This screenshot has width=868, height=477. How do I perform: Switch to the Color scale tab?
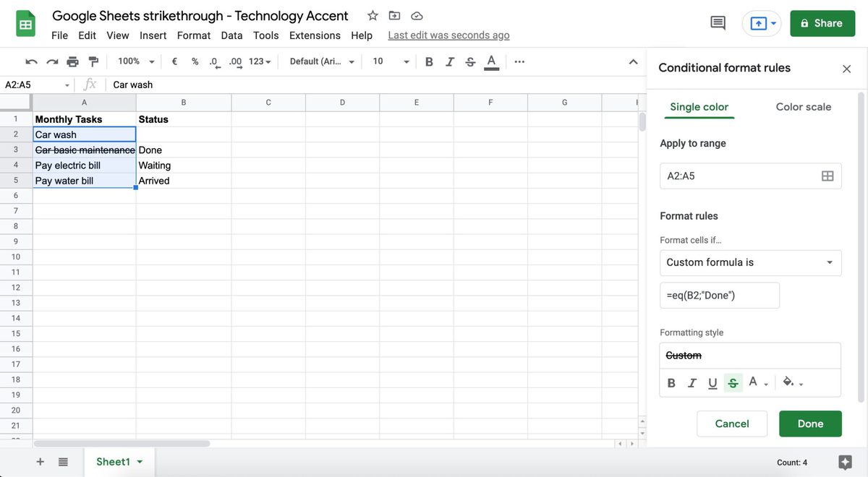click(x=804, y=107)
